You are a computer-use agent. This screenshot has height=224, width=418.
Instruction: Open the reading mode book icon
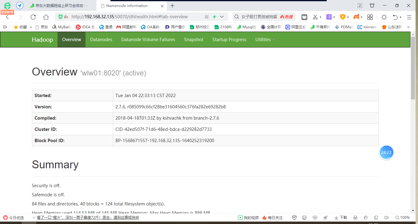tap(305, 17)
